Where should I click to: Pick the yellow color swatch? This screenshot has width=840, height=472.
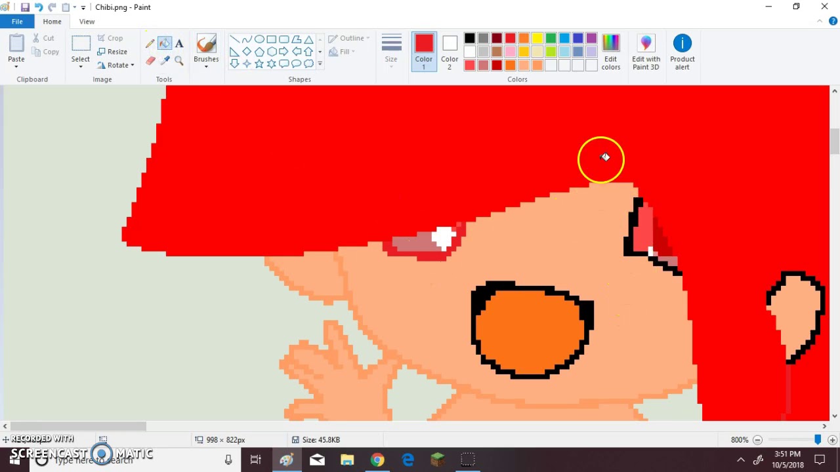click(x=537, y=38)
